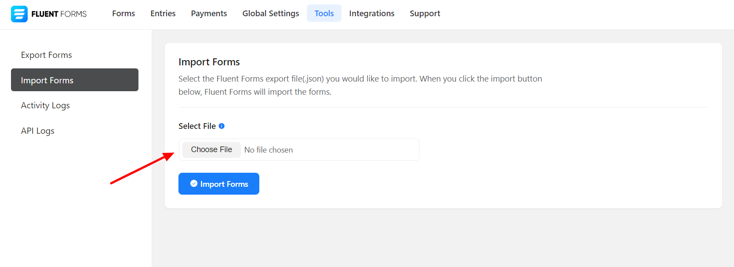Select the Tools tab in top navigation

324,14
